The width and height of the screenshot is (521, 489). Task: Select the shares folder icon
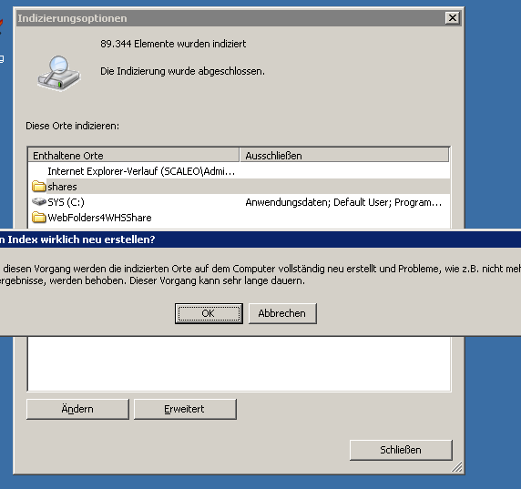coord(39,187)
